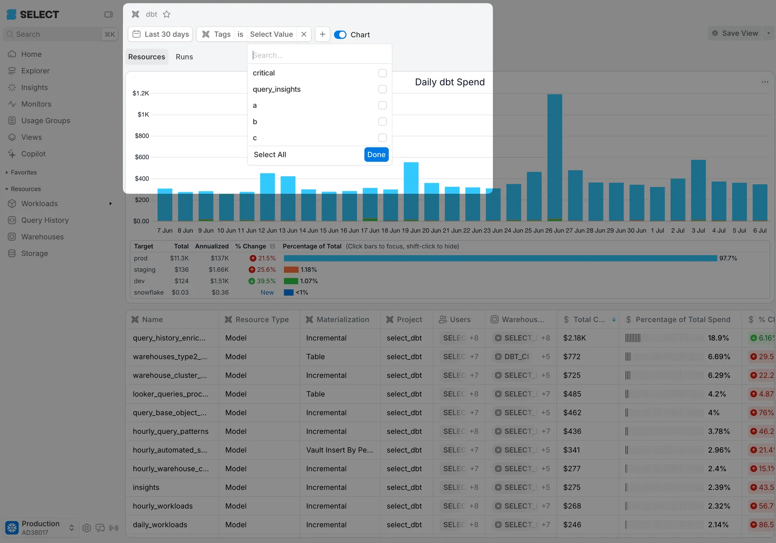
Task: Click Select All in tag list
Action: tap(270, 154)
